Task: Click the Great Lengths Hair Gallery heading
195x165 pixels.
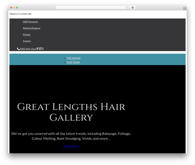Action: tap(71, 112)
